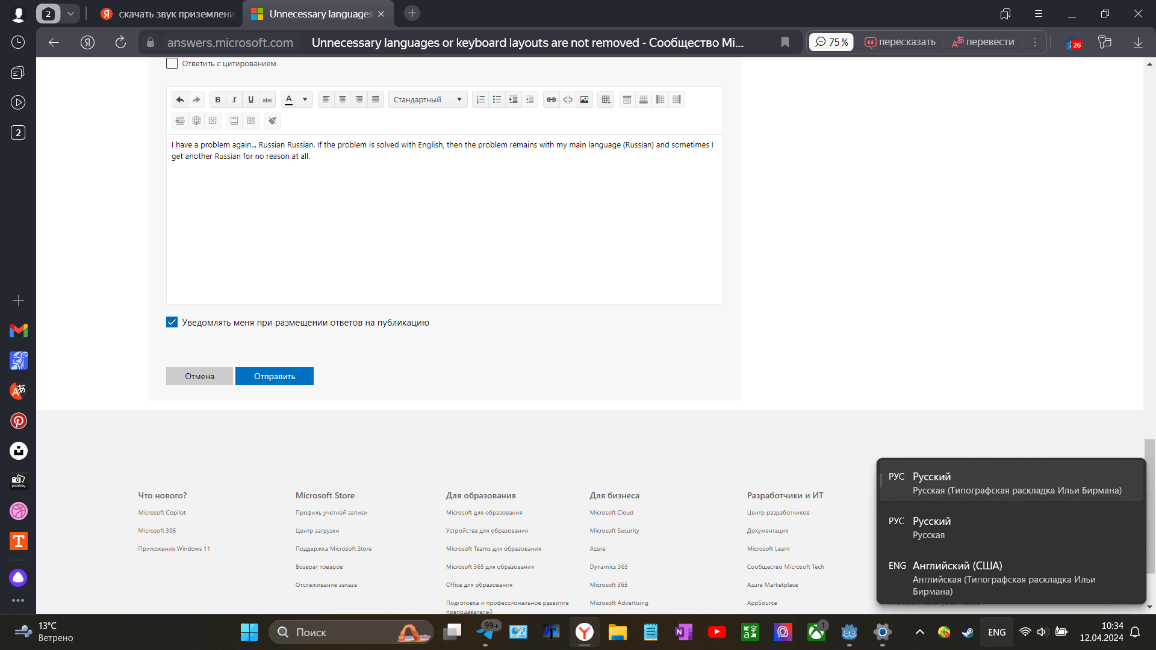Undo the last edit in the reply editor
Viewport: 1156px width, 650px height.
point(180,100)
